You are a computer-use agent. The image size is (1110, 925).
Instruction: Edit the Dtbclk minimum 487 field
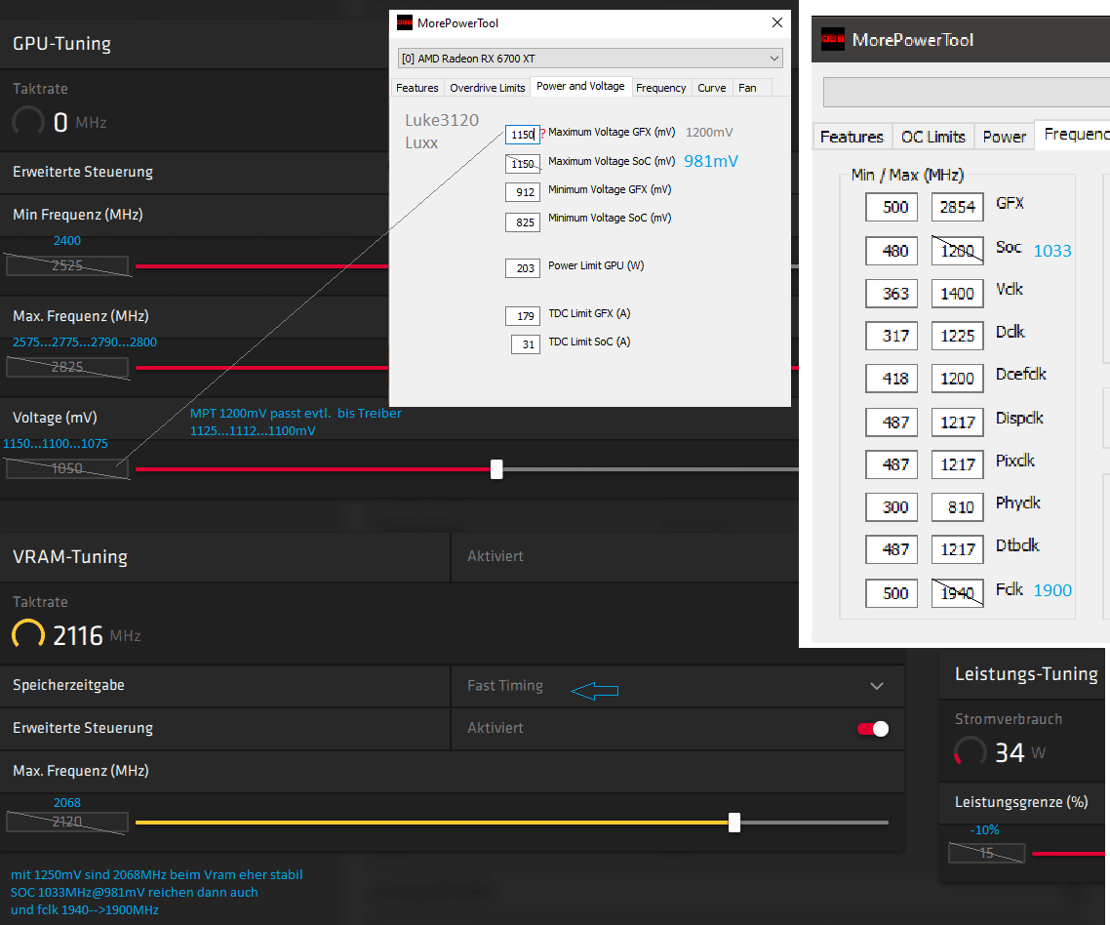[x=892, y=549]
